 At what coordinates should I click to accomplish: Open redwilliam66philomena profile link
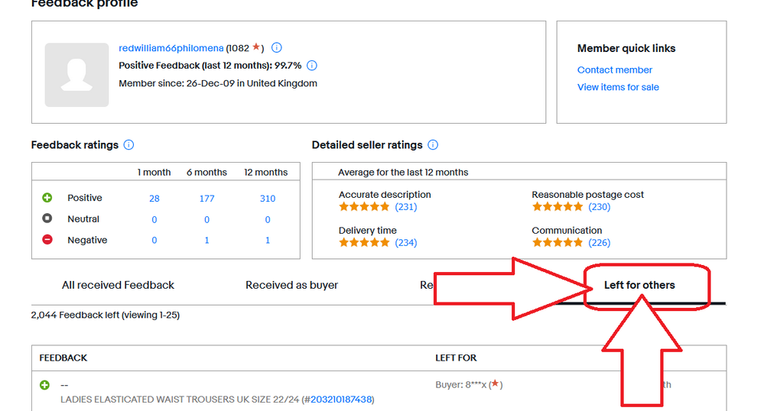click(x=171, y=48)
